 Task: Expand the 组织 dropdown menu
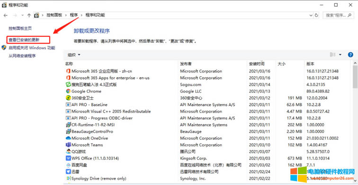point(74,55)
